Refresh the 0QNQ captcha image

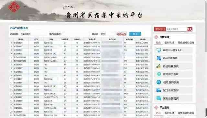point(122,34)
